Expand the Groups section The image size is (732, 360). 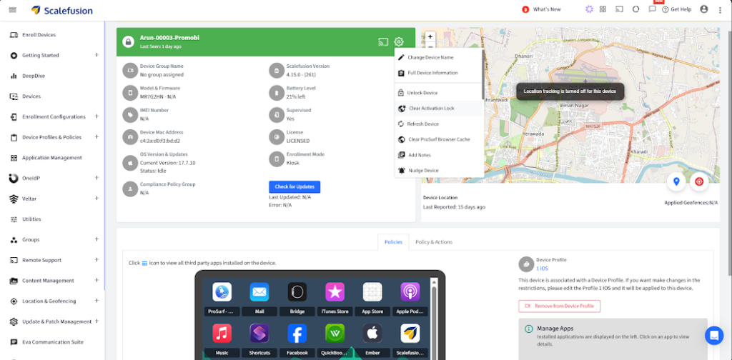coord(97,239)
